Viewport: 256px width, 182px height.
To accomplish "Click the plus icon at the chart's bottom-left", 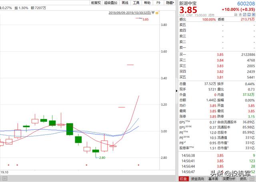I will point(4,178).
